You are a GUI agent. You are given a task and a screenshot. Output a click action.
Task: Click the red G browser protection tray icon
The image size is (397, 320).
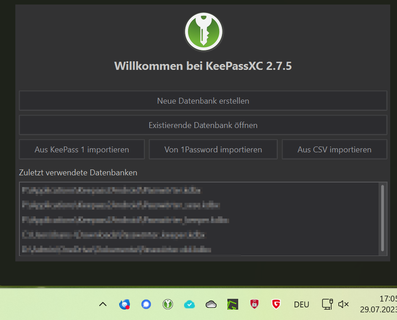point(276,304)
